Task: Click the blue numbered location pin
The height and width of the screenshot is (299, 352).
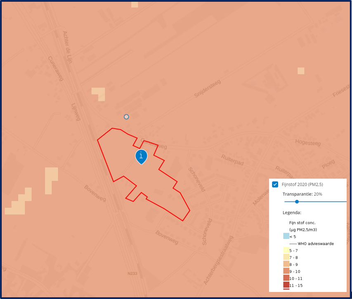Action: pos(141,156)
